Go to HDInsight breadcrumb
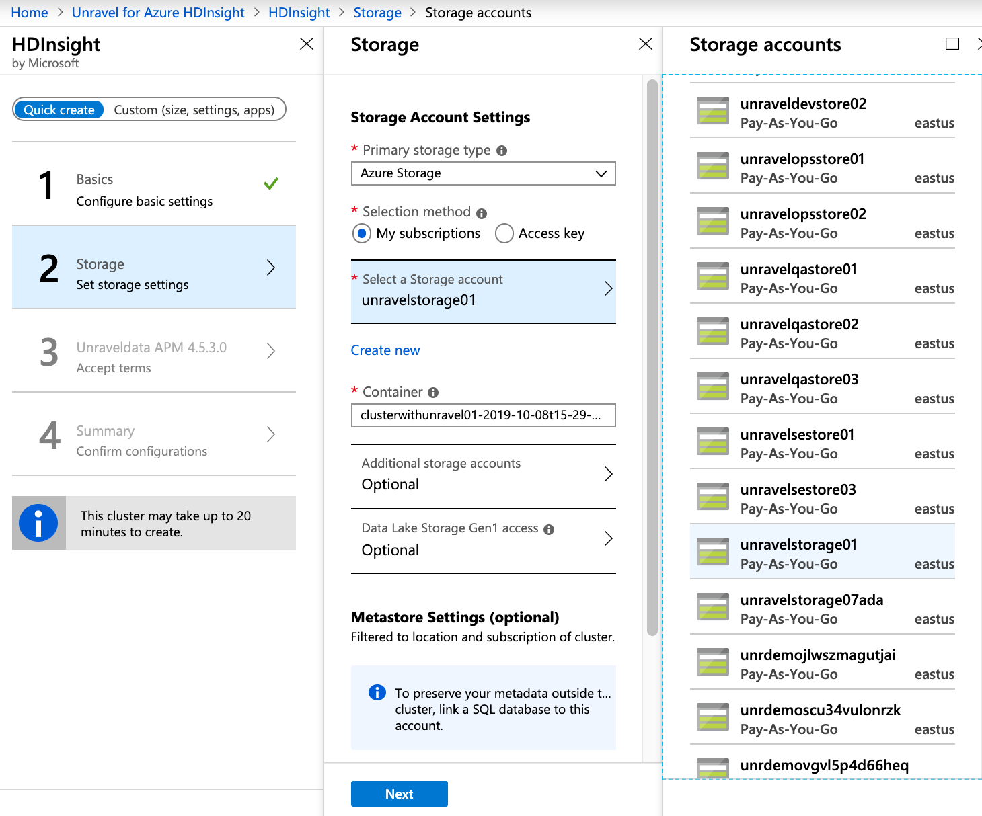The height and width of the screenshot is (816, 982). pyautogui.click(x=299, y=13)
